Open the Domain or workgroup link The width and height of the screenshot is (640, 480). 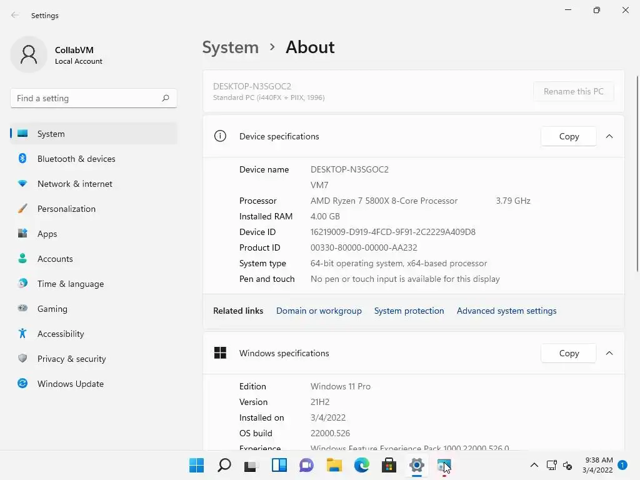point(319,311)
